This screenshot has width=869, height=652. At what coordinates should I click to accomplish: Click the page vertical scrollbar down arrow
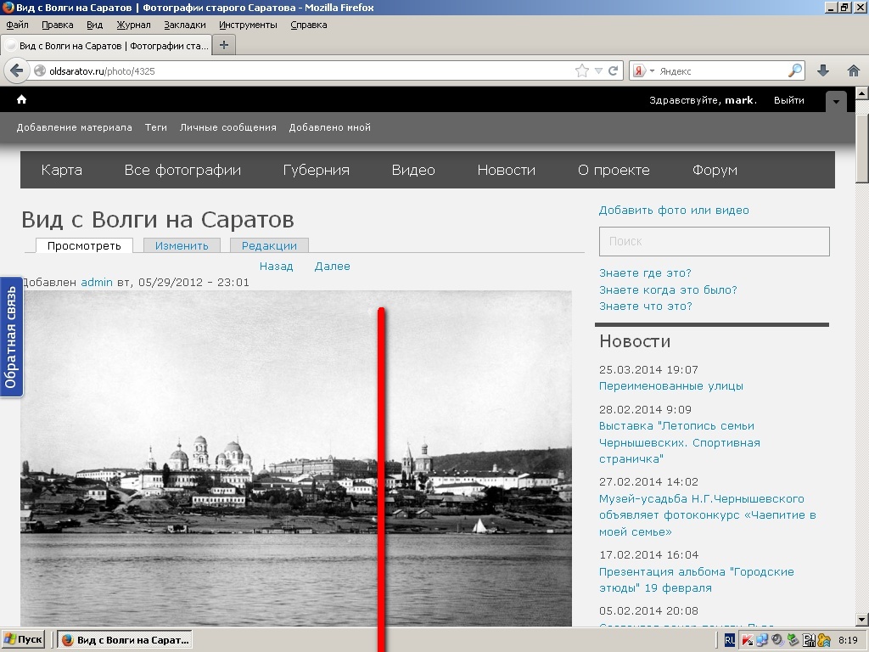pyautogui.click(x=861, y=619)
